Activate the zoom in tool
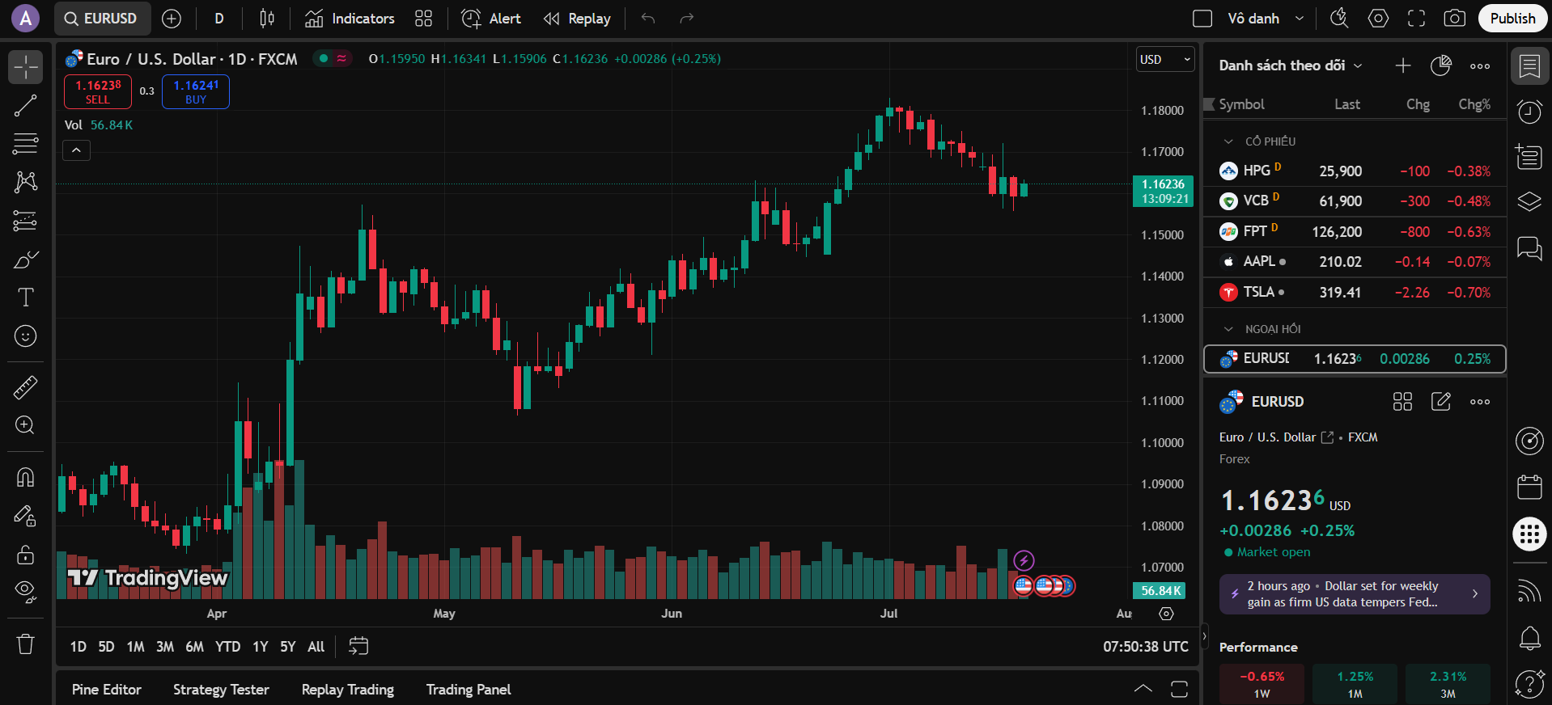Image resolution: width=1552 pixels, height=705 pixels. click(26, 425)
